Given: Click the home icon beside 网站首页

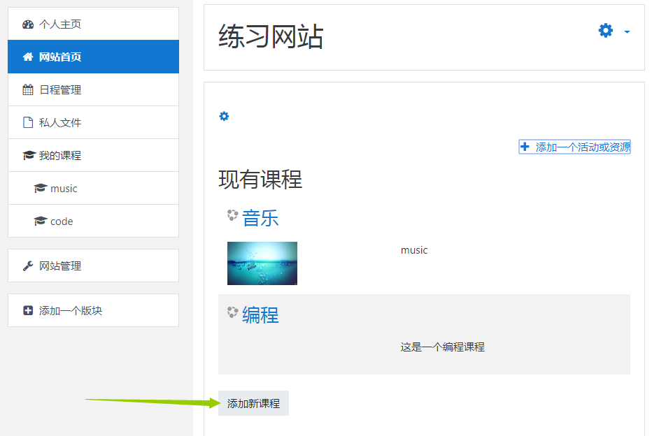Looking at the screenshot, I should tap(28, 57).
